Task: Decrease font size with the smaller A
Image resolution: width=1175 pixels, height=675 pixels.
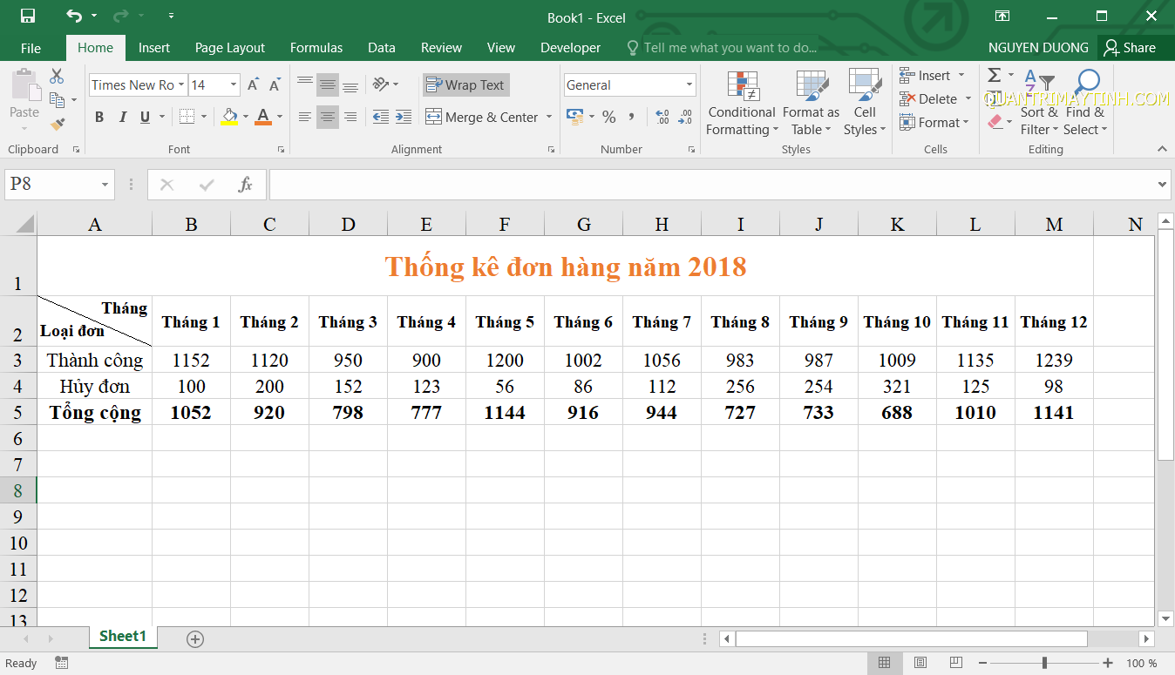Action: click(x=275, y=84)
